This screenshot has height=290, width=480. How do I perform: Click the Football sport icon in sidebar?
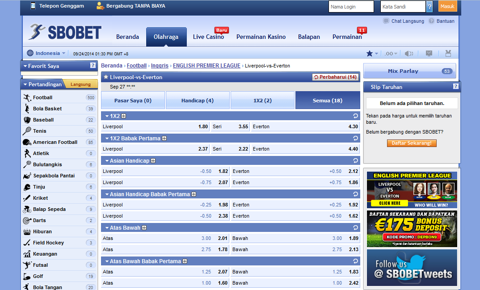27,97
